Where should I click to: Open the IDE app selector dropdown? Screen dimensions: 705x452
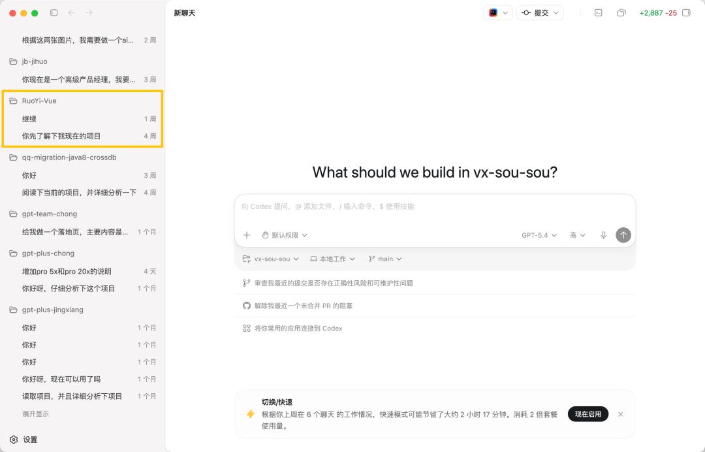click(498, 13)
